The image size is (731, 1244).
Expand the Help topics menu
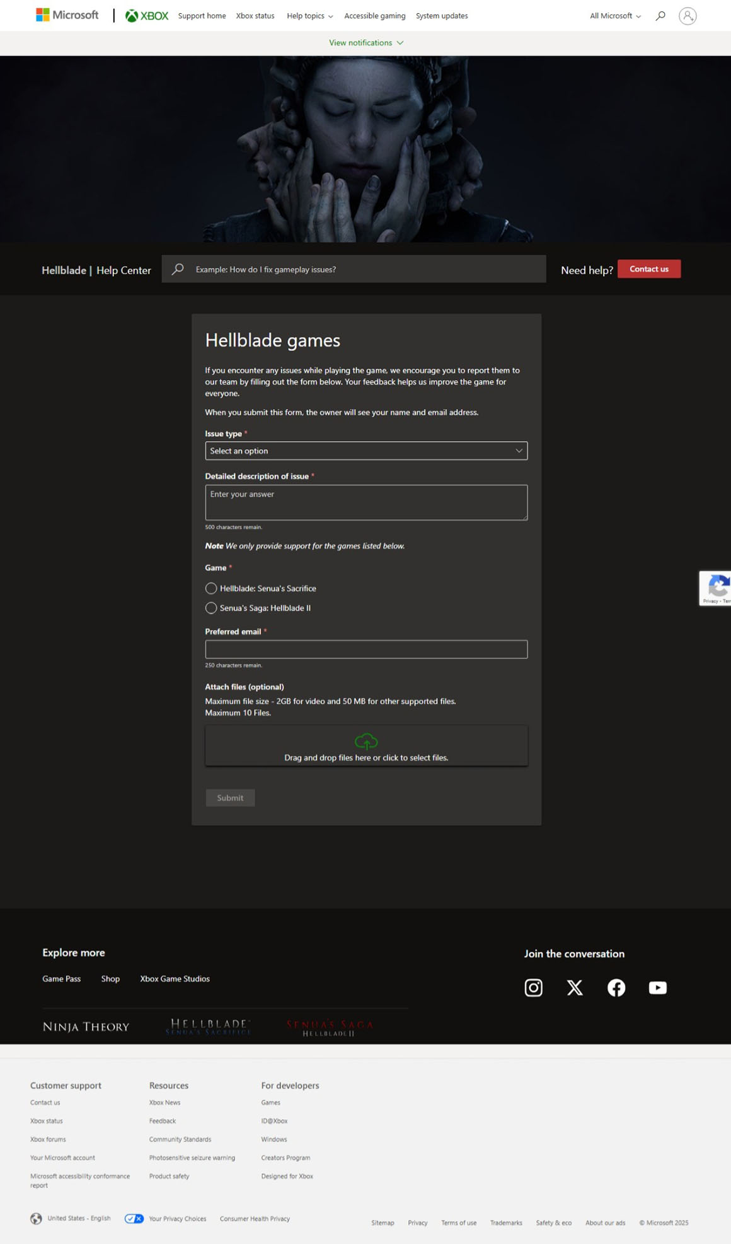point(309,16)
